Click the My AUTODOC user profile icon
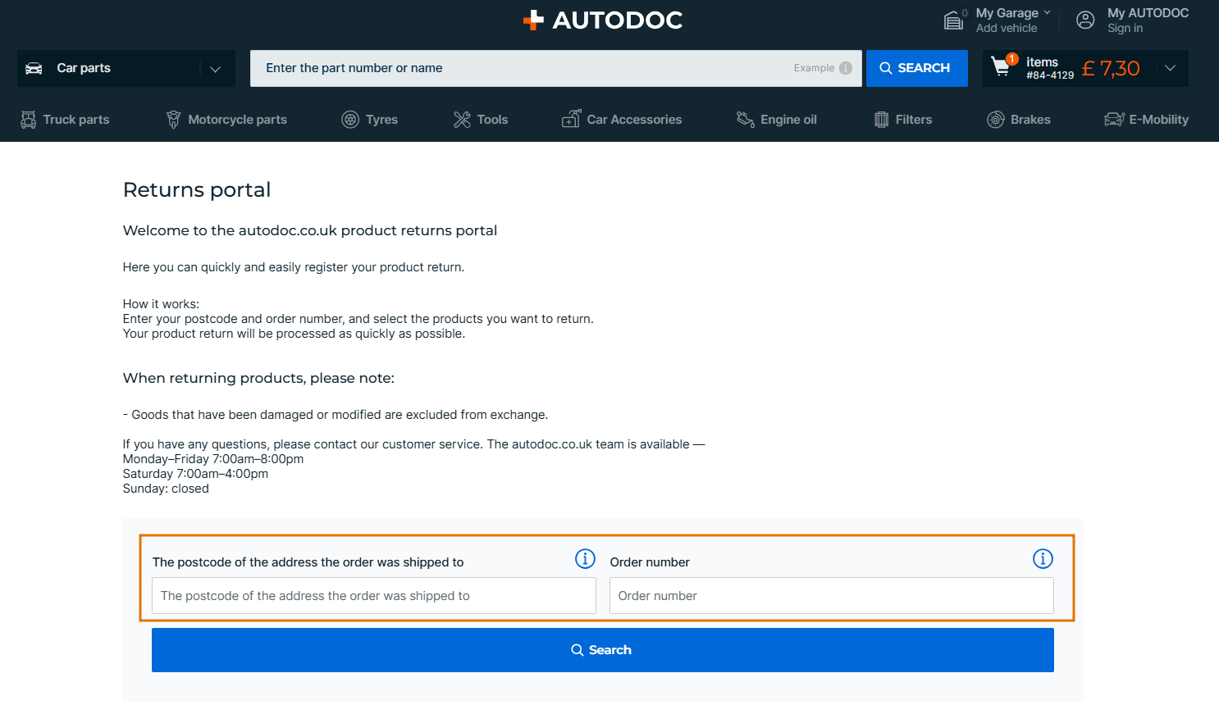This screenshot has width=1219, height=705. pos(1085,20)
